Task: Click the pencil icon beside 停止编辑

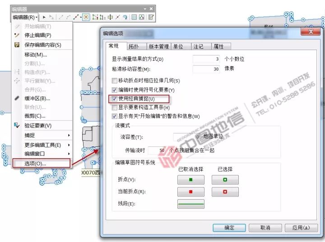Action: click(17, 35)
